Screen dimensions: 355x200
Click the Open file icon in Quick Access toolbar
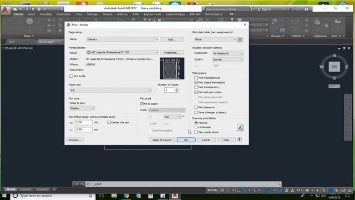pyautogui.click(x=21, y=9)
